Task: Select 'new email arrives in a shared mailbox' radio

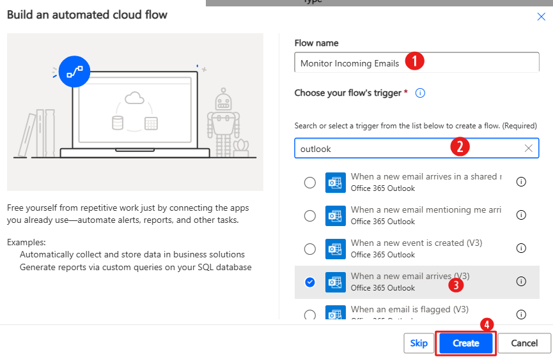Action: 310,183
